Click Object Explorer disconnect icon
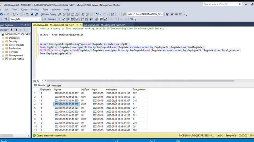The height and width of the screenshot is (142, 254). click(16, 30)
